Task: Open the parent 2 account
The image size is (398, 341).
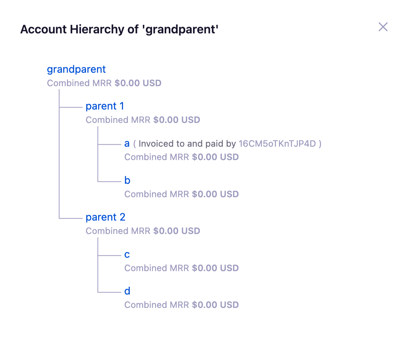Action: click(105, 217)
